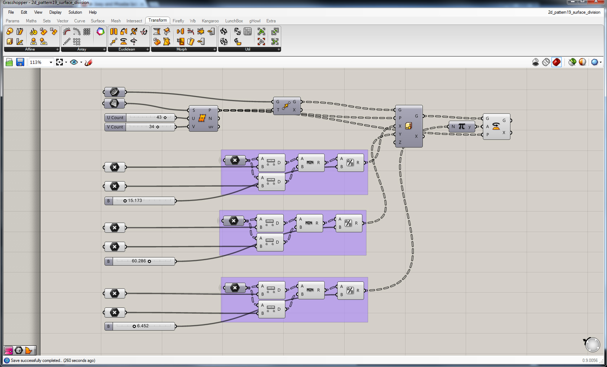Open the zoom level dropdown showing 113%

click(x=51, y=62)
